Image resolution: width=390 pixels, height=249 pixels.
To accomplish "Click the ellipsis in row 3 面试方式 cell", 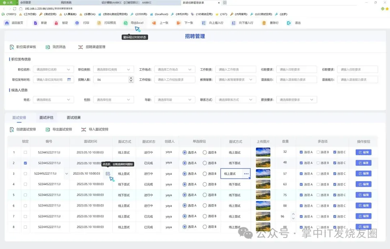I will (246, 174).
